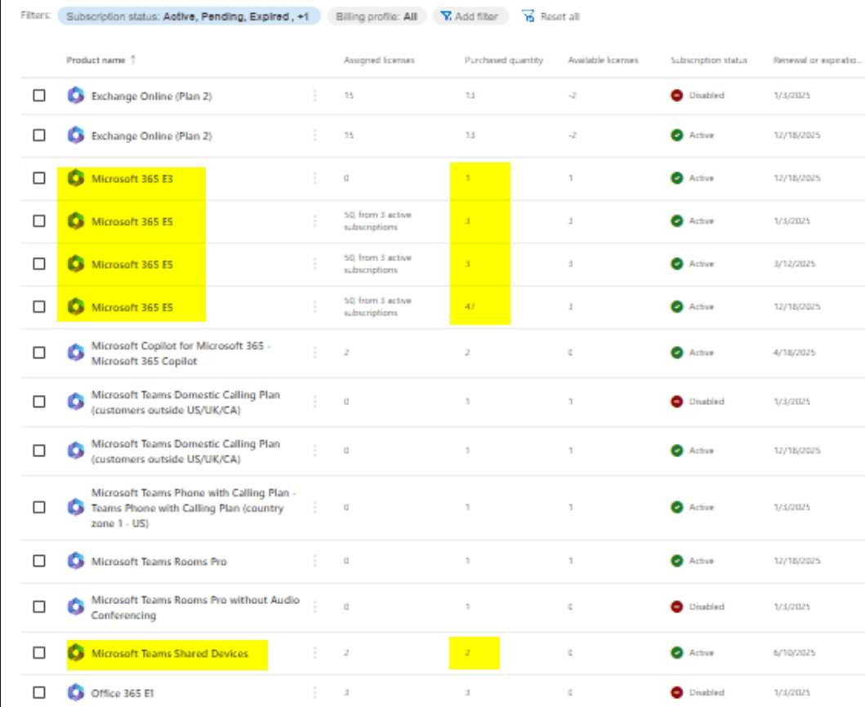Click the Office 365 E1 product icon
The image size is (865, 707).
pyautogui.click(x=76, y=692)
